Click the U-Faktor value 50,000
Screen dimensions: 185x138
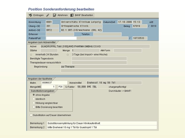pos(81,87)
